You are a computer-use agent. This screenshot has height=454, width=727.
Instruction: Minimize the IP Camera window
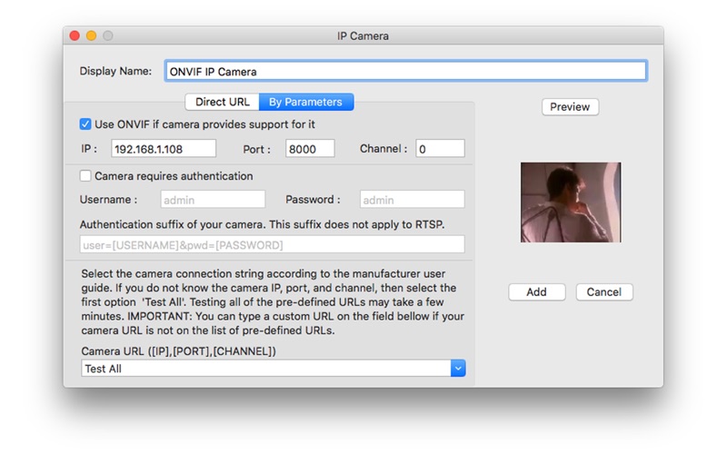pos(92,35)
